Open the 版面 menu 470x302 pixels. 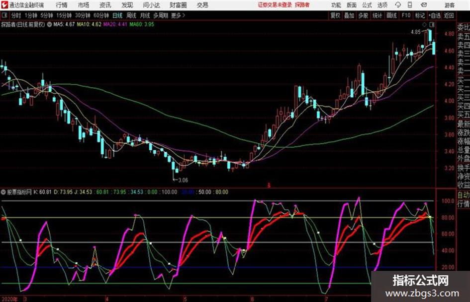point(352,5)
